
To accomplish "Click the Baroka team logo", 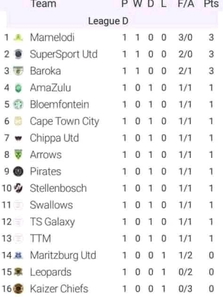I will pos(18,71).
